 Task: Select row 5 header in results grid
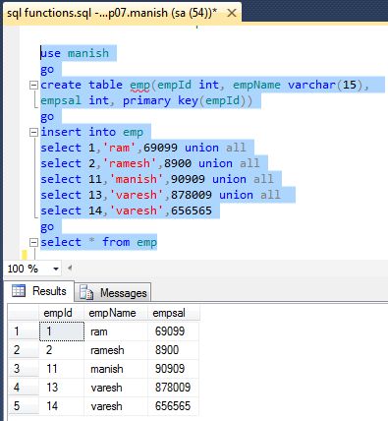(x=24, y=406)
